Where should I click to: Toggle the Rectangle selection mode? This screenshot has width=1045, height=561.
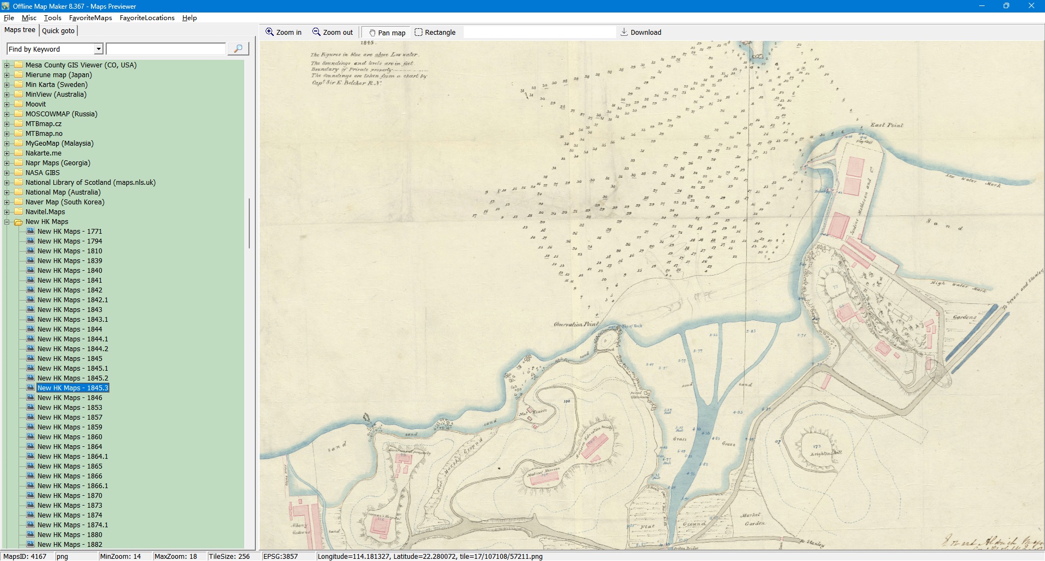[x=435, y=33]
